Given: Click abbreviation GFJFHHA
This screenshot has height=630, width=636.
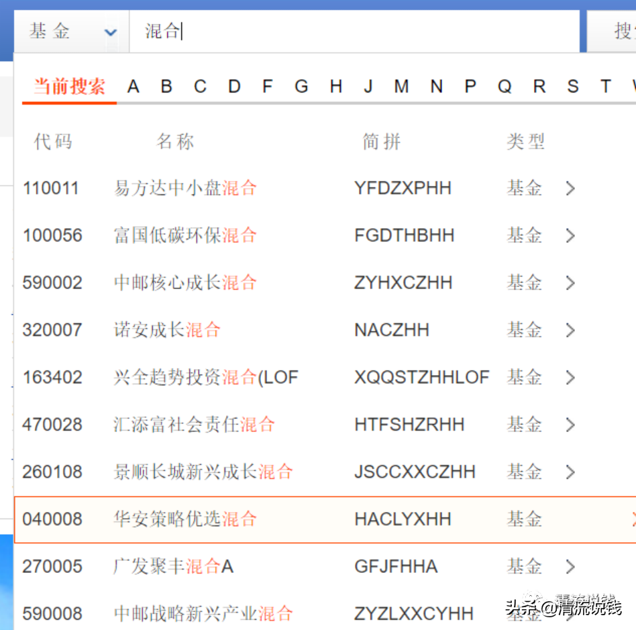Looking at the screenshot, I should point(396,566).
